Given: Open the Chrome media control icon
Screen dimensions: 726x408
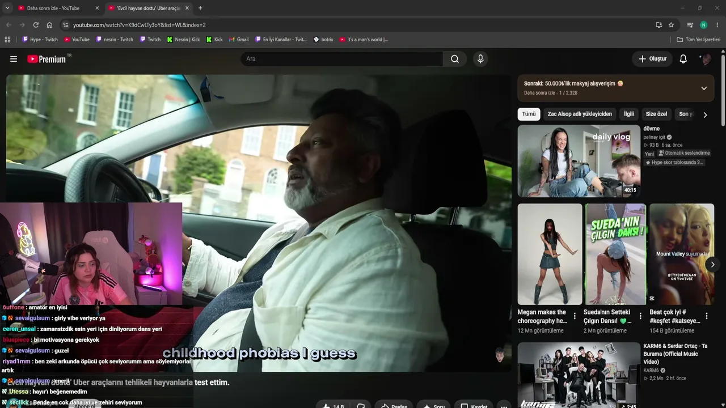Looking at the screenshot, I should 690,25.
